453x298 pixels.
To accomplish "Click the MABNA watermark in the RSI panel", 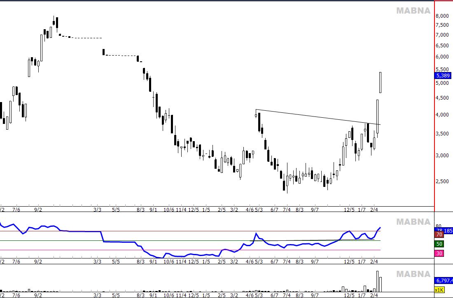I will (x=413, y=222).
